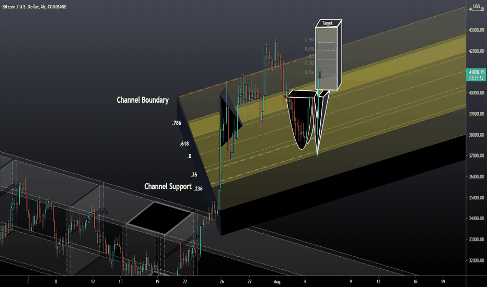This screenshot has height=287, width=487.
Task: Click the 37000.00 price axis label
Action: [477, 156]
